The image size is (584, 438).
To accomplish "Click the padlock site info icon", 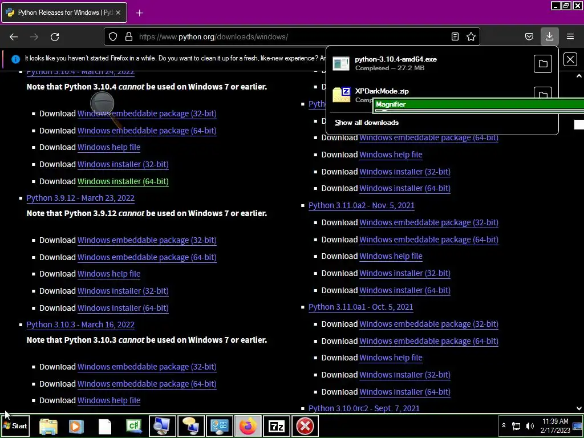I will click(129, 36).
